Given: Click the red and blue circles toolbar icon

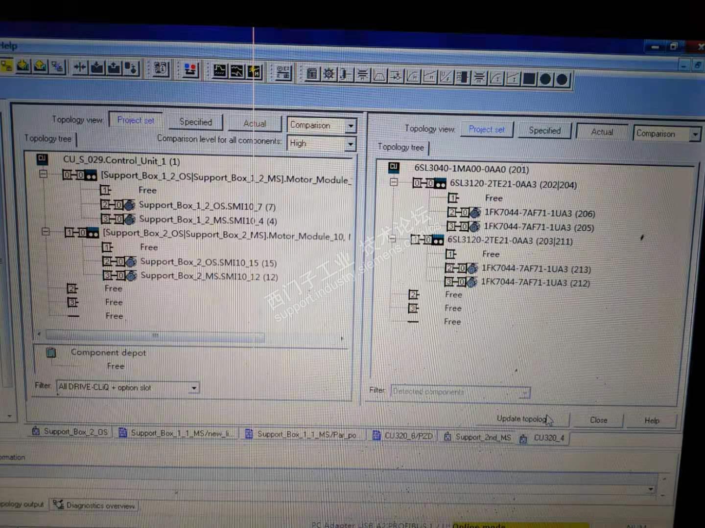Looking at the screenshot, I should tap(190, 70).
